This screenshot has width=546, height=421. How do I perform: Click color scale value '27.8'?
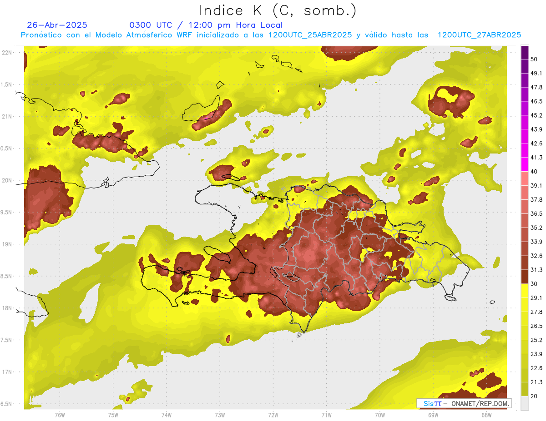pos(536,312)
